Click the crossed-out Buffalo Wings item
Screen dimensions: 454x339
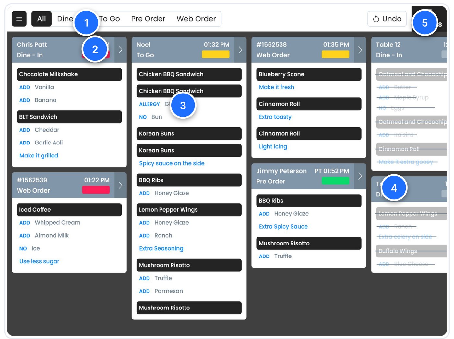click(411, 251)
